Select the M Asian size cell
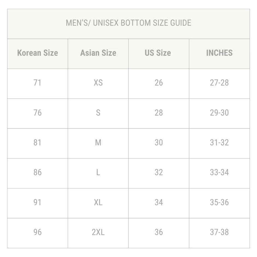This screenshot has width=257, height=257. 98,142
